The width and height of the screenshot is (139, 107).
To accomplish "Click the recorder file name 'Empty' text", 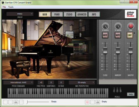I will click(104, 102).
